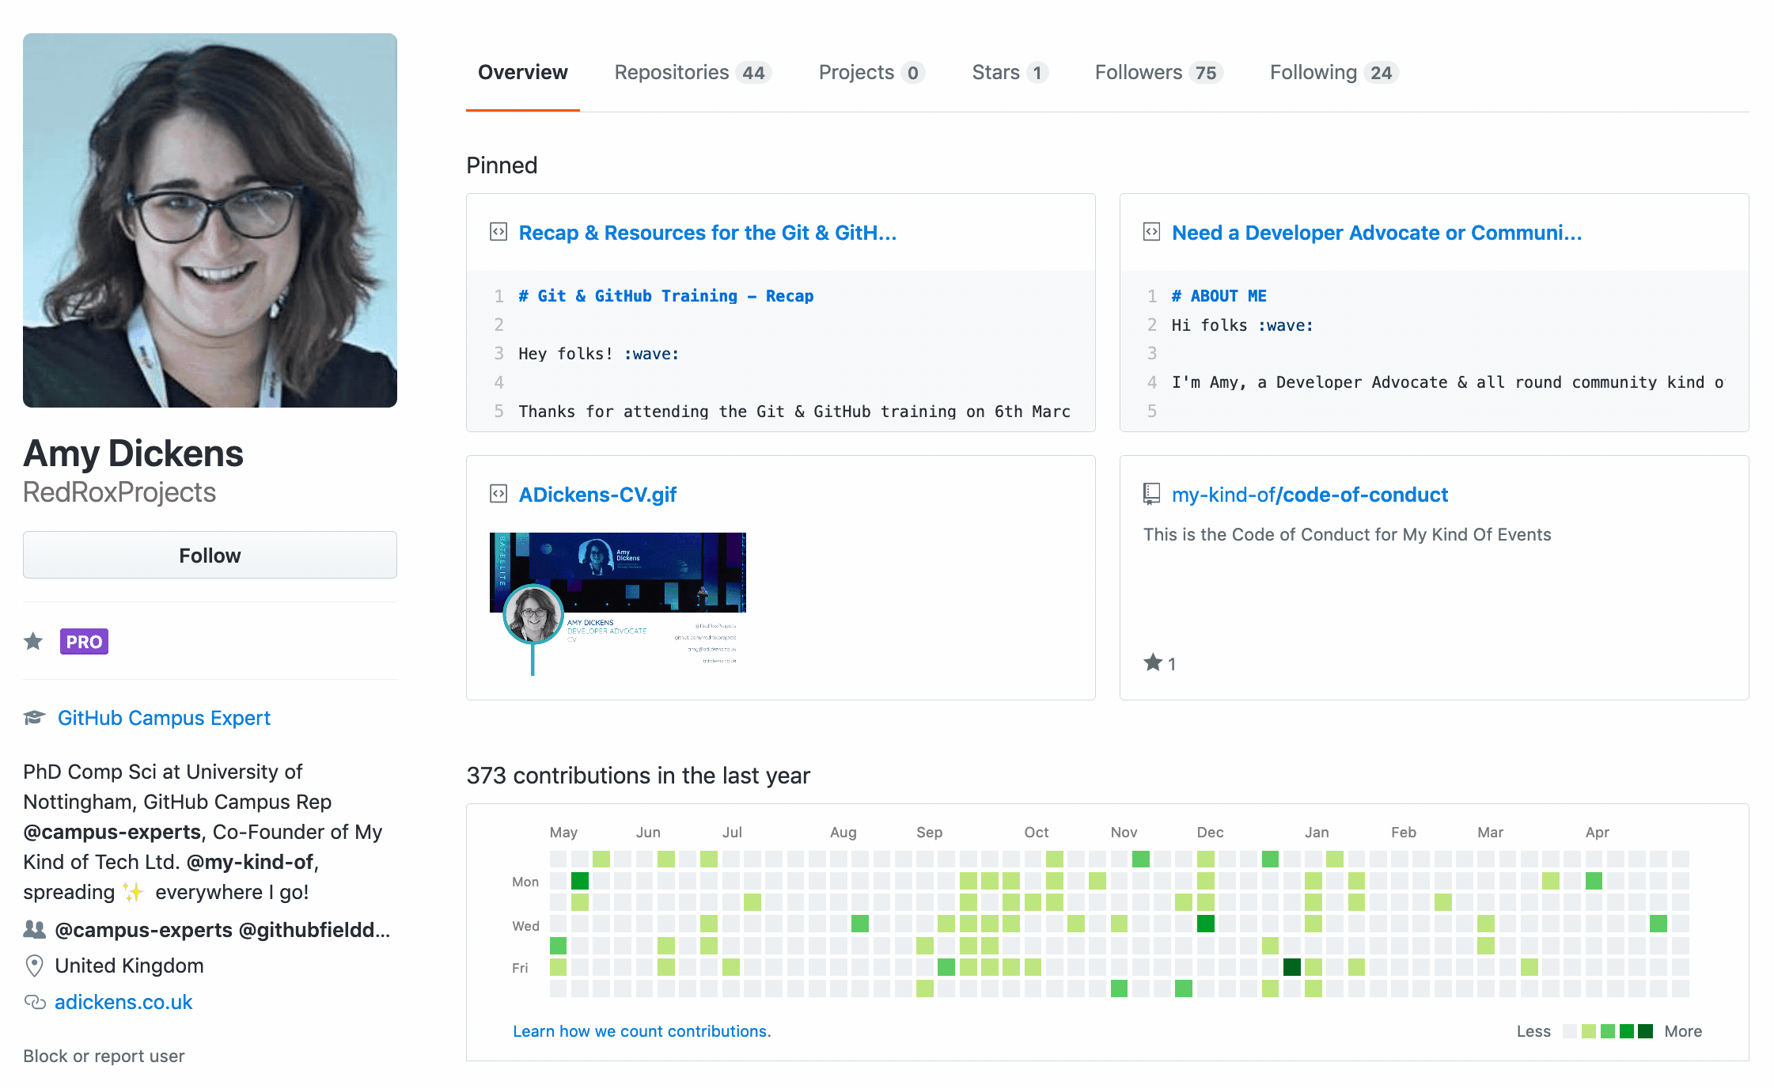The height and width of the screenshot is (1089, 1774).
Task: Click the location pin icon
Action: (x=34, y=966)
